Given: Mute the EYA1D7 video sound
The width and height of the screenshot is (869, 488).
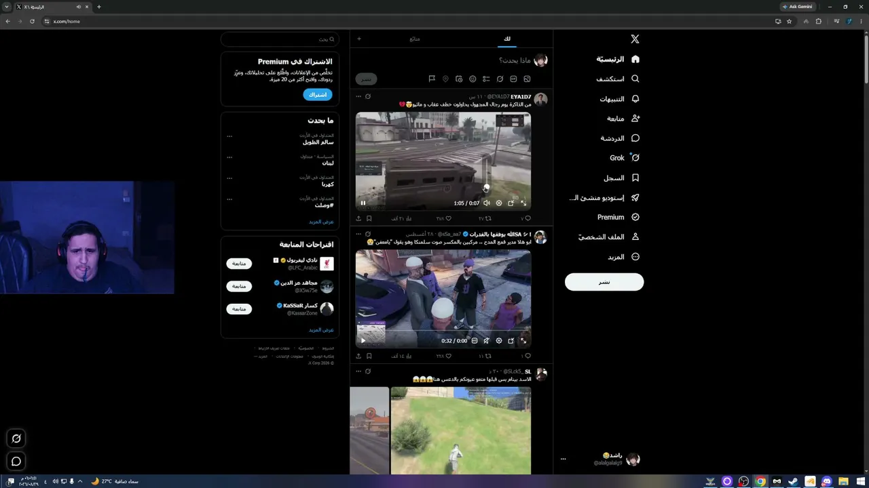Looking at the screenshot, I should click(487, 203).
